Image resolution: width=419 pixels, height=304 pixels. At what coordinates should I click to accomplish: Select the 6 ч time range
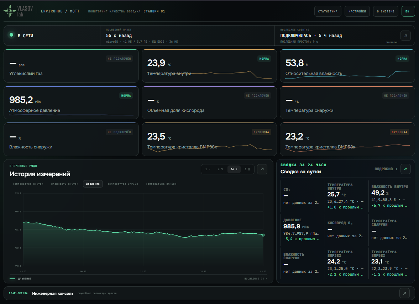[x=220, y=169]
